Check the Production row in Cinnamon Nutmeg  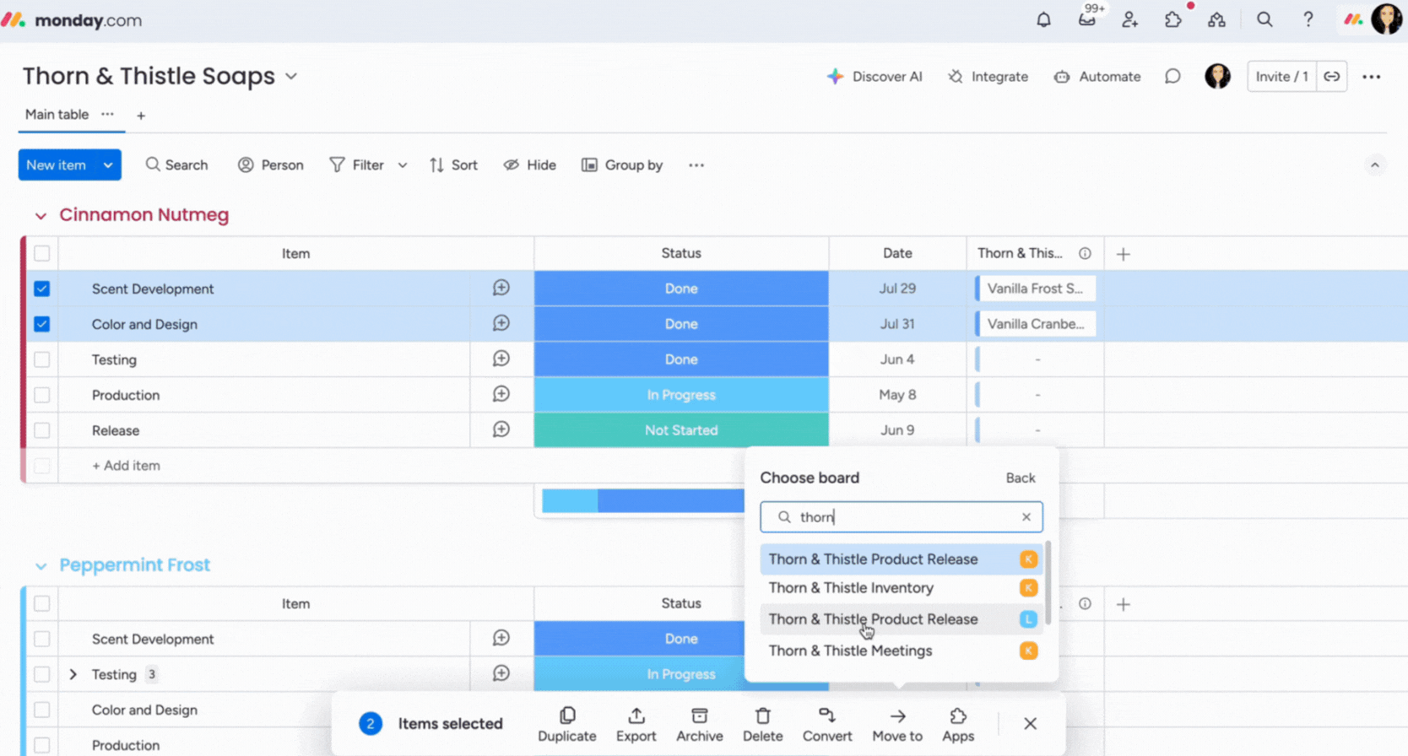[x=41, y=395]
